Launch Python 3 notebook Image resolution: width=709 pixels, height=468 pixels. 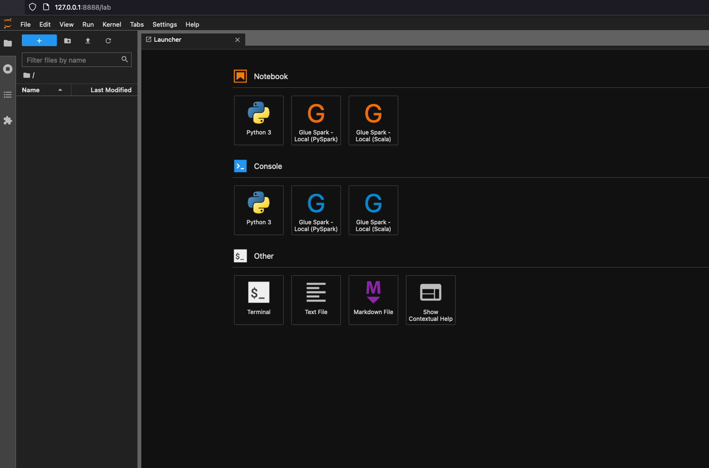259,120
